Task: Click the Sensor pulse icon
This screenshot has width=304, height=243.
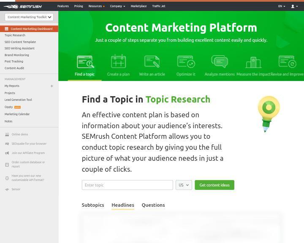Action: click(x=7, y=189)
